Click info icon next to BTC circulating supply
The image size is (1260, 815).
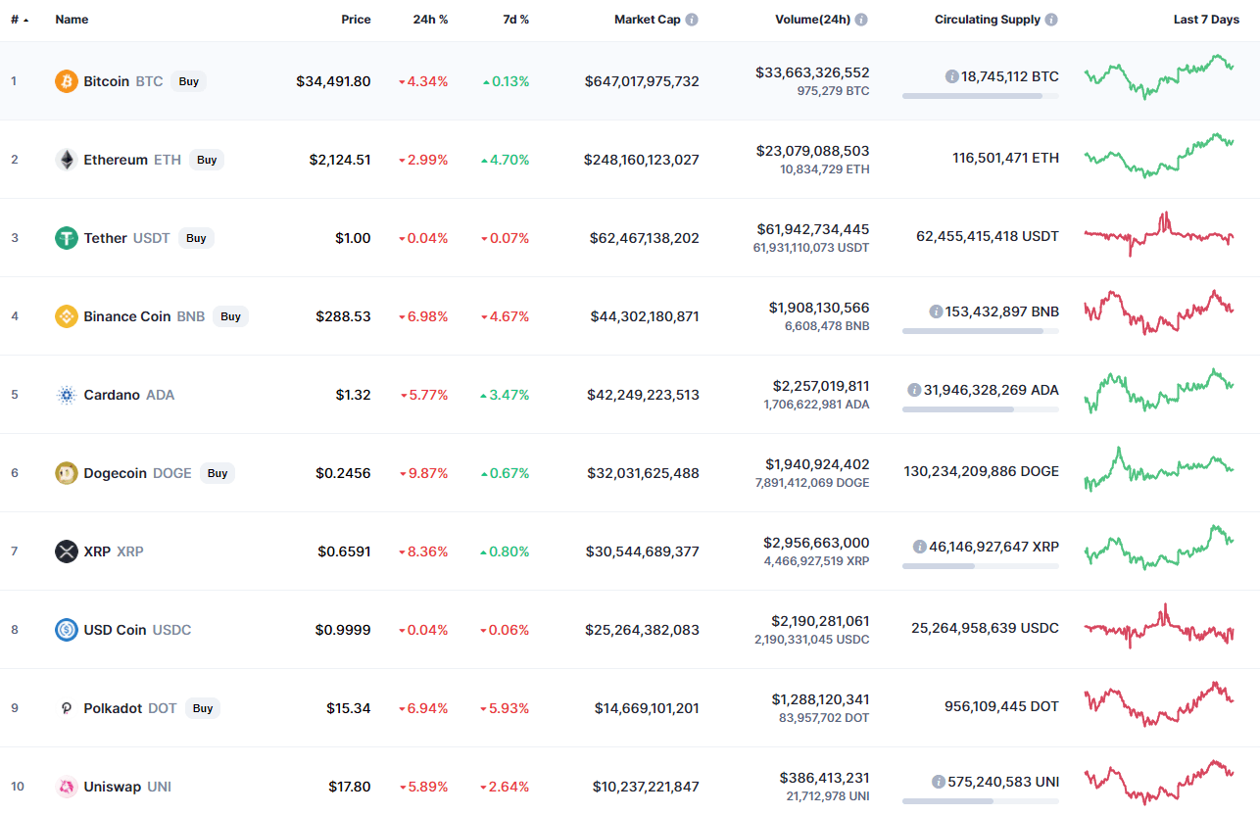point(951,76)
